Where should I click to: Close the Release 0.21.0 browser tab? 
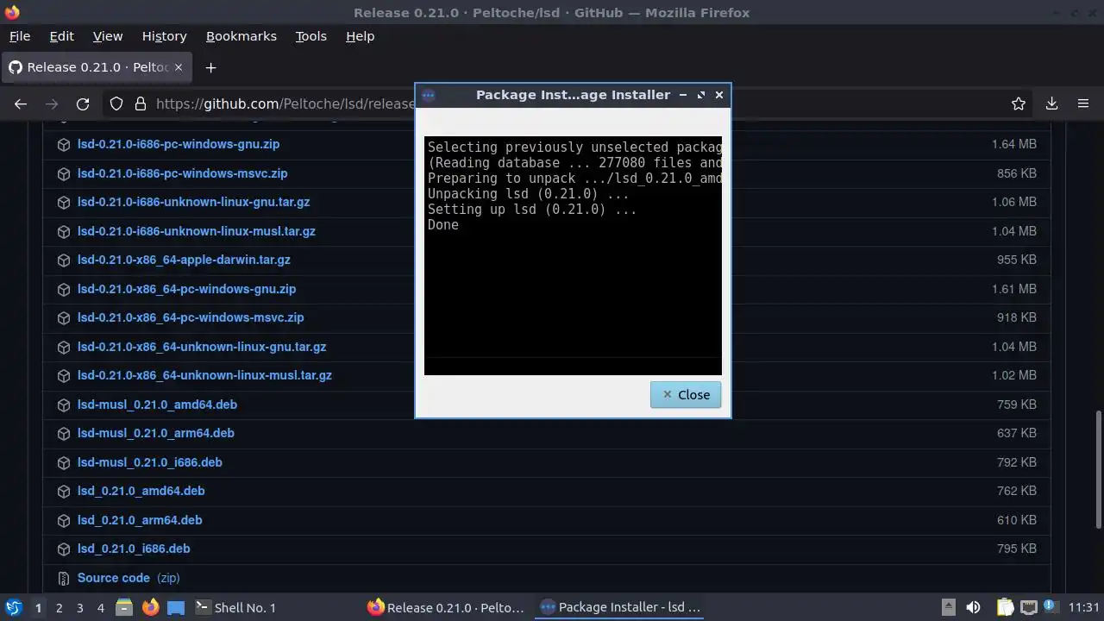pos(179,67)
